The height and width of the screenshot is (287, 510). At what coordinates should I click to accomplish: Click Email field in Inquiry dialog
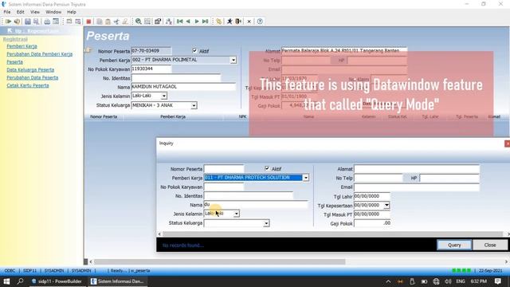(x=417, y=187)
